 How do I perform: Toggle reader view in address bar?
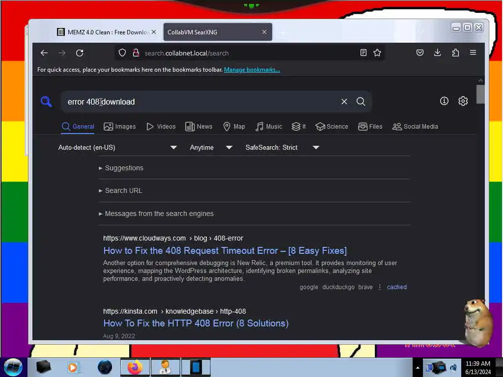point(363,53)
